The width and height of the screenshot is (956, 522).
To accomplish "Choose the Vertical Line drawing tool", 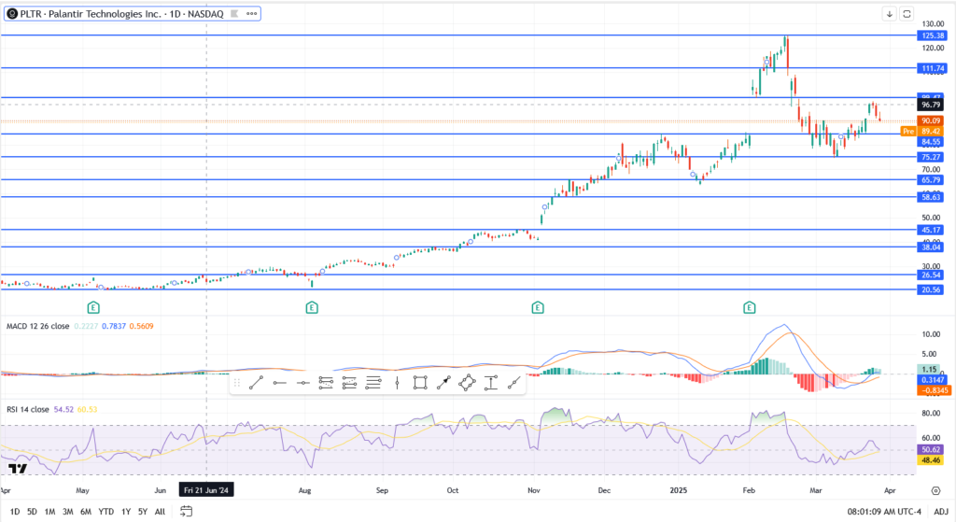I will pos(398,382).
